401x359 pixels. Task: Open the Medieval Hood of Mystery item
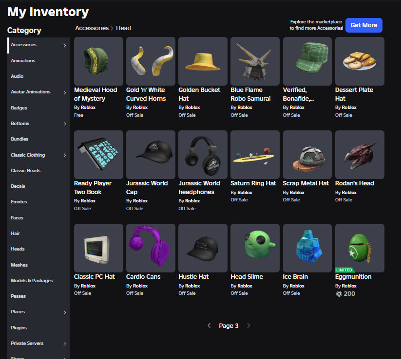click(98, 61)
